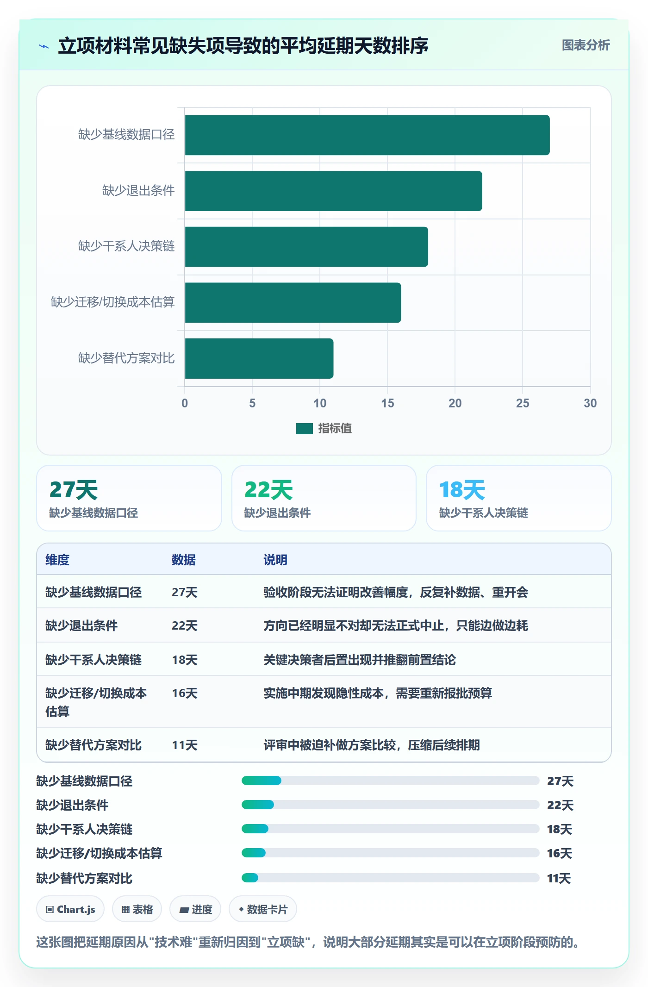Toggle the 指标值 legend color box
Image resolution: width=648 pixels, height=987 pixels.
point(305,429)
